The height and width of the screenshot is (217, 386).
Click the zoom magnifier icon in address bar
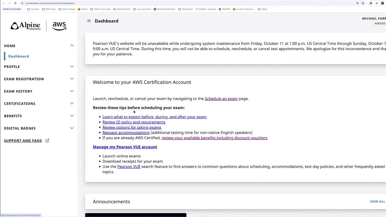(x=358, y=3)
